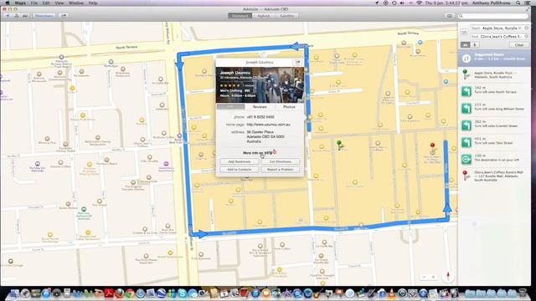
Task: Open the View menu
Action: point(59,3)
